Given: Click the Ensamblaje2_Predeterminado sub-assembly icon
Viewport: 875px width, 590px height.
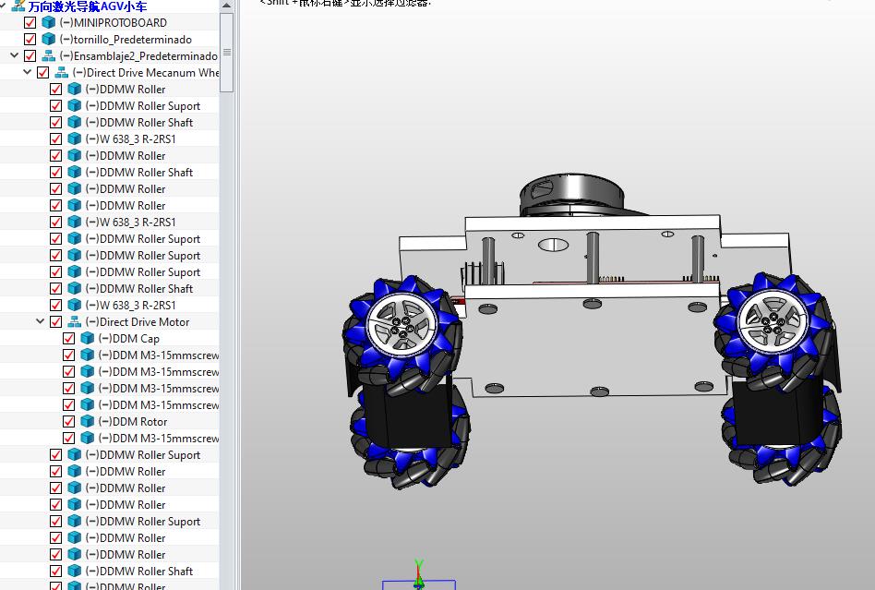Looking at the screenshot, I should (49, 55).
